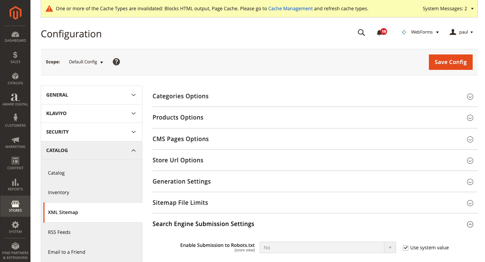Expand the Products Options section

click(315, 117)
